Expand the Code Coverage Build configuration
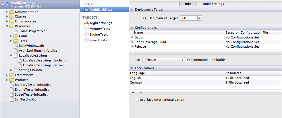282x118 pixels. click(x=133, y=42)
